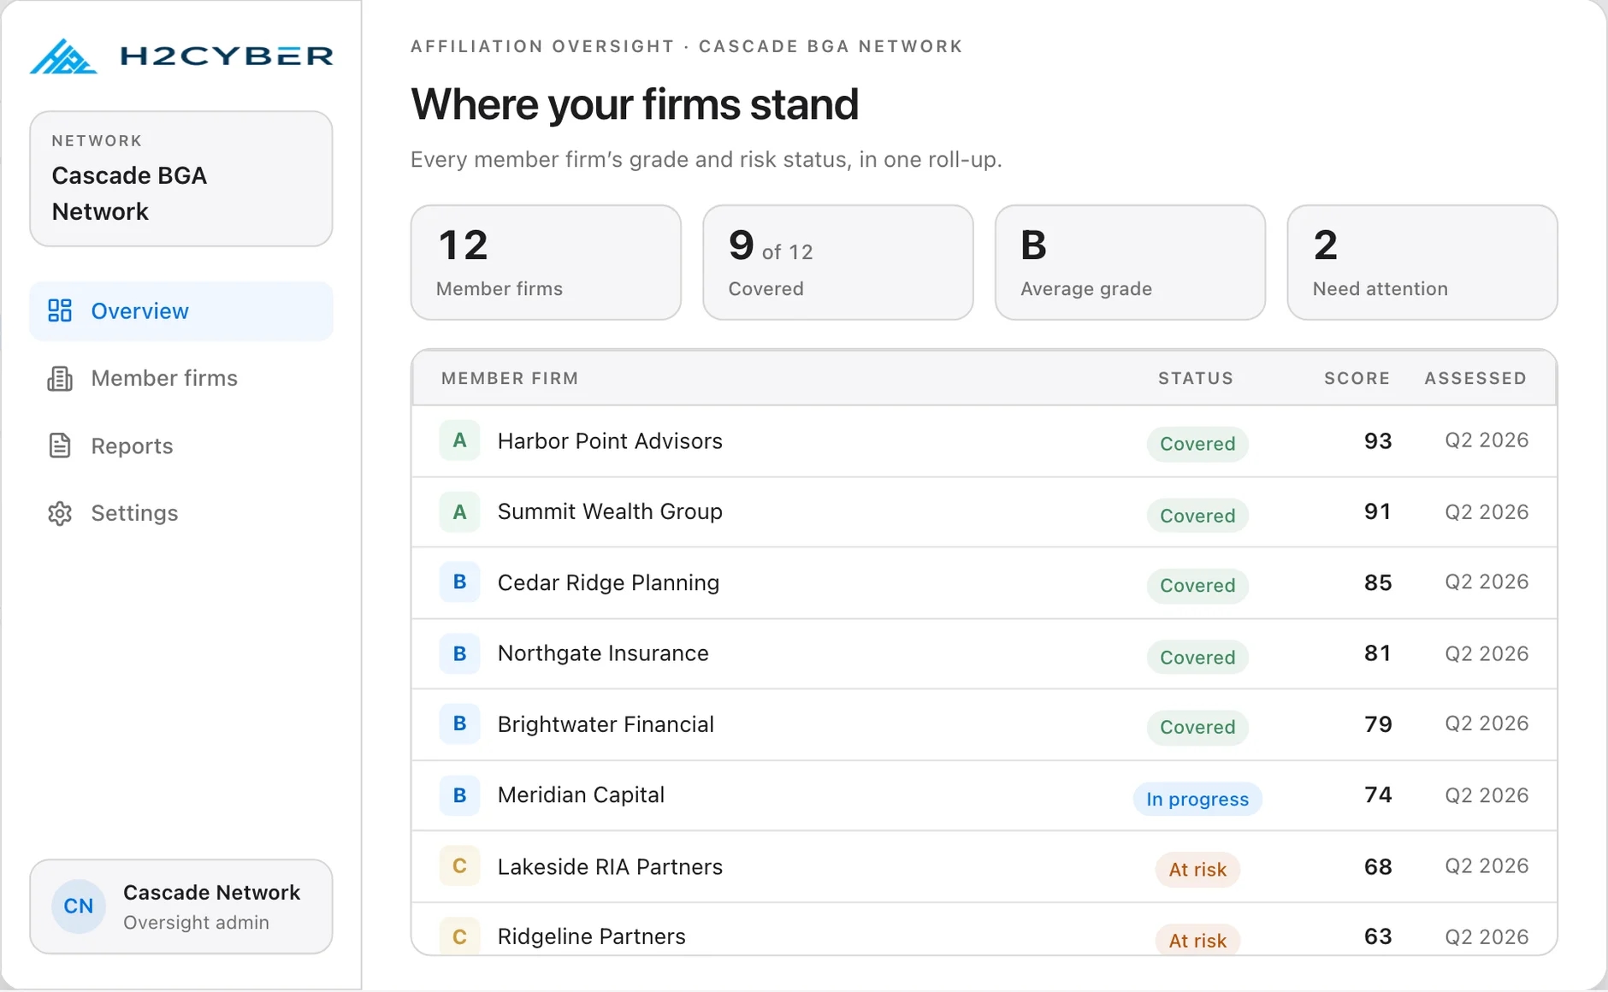Click the Member firms building icon
The image size is (1608, 992).
pyautogui.click(x=60, y=378)
